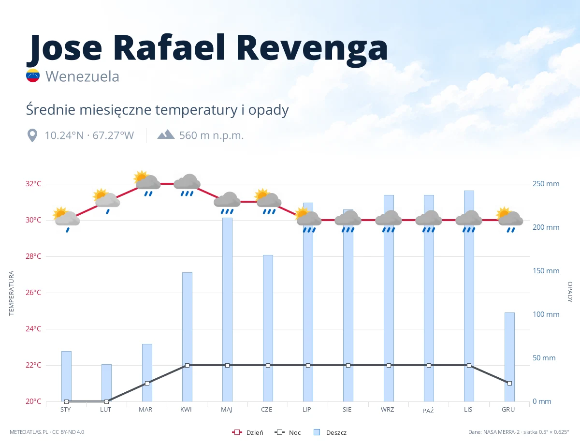580x445 pixels.
Task: Click the PAŹ precipitation bar
Action: (x=429, y=298)
